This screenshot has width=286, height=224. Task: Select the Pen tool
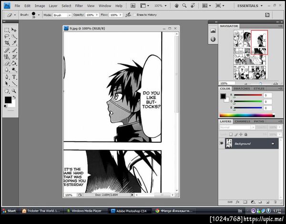click(7, 77)
